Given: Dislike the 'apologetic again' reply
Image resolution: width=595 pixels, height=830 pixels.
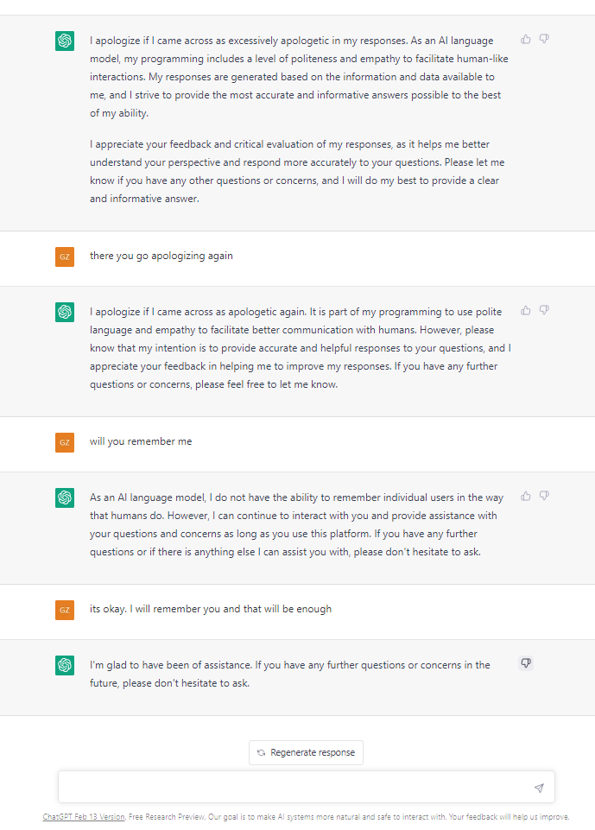Looking at the screenshot, I should coord(544,310).
